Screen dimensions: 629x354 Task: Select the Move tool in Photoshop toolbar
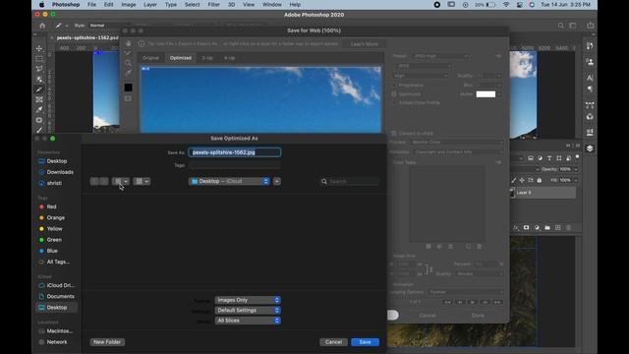coord(39,48)
